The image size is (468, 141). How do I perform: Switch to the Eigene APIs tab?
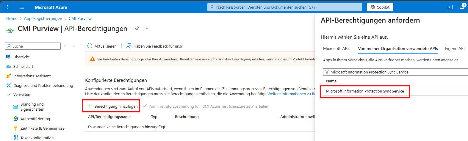tap(456, 48)
